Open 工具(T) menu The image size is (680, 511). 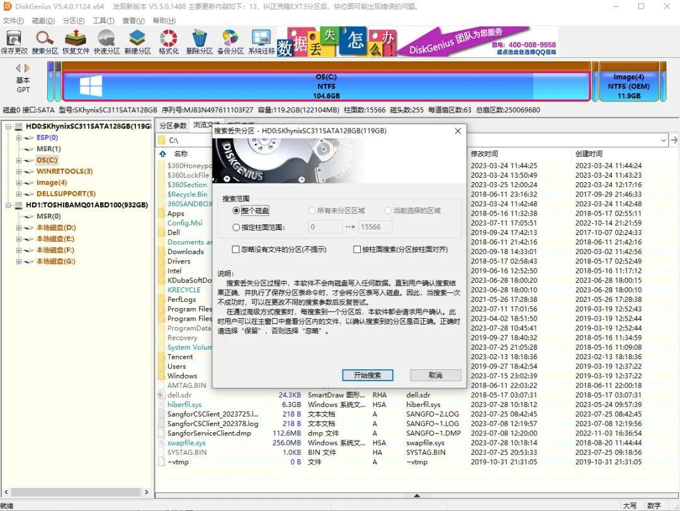(x=103, y=20)
